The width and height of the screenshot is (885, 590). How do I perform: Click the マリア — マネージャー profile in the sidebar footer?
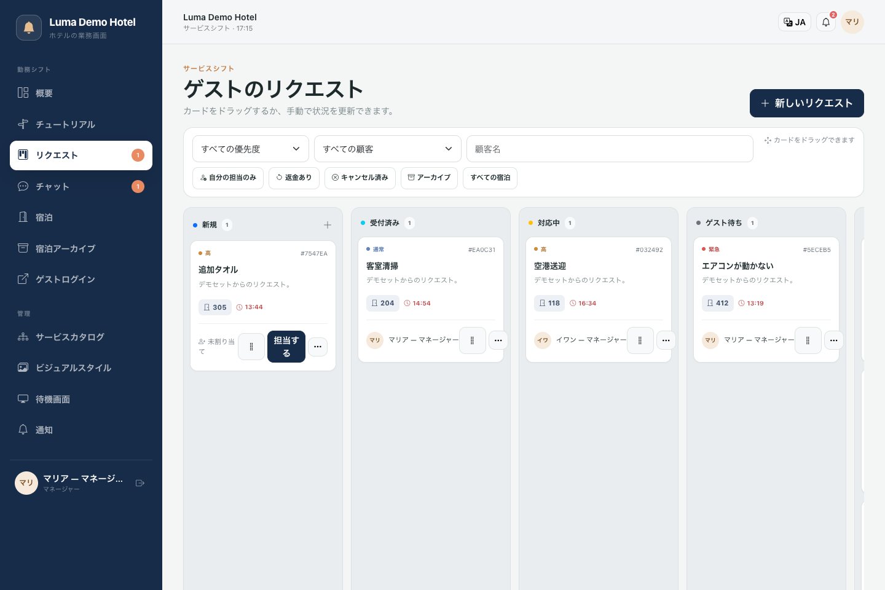(x=69, y=483)
